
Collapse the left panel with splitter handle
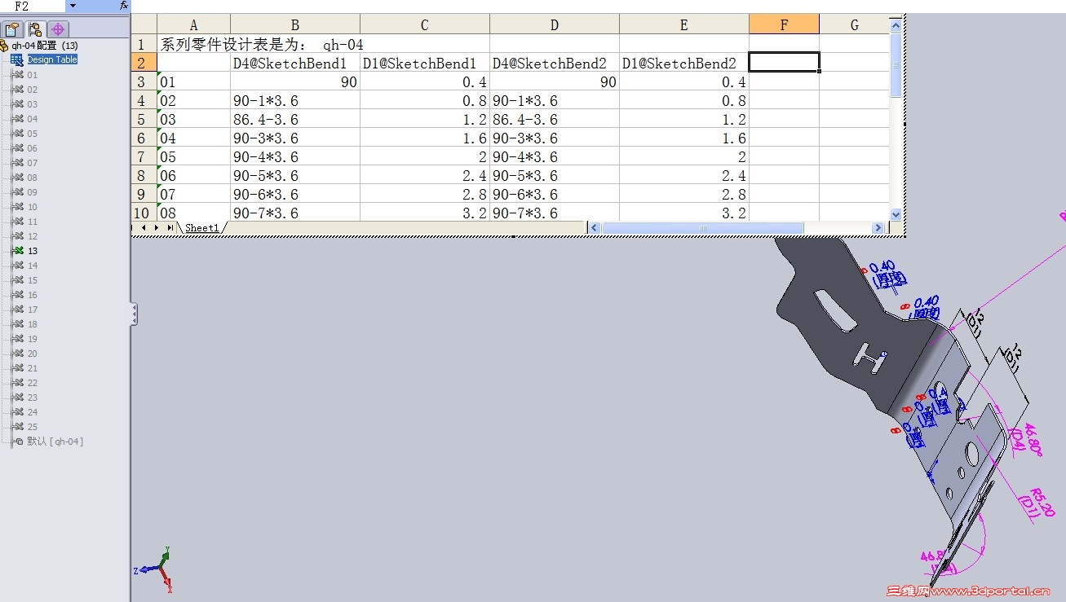(x=134, y=314)
